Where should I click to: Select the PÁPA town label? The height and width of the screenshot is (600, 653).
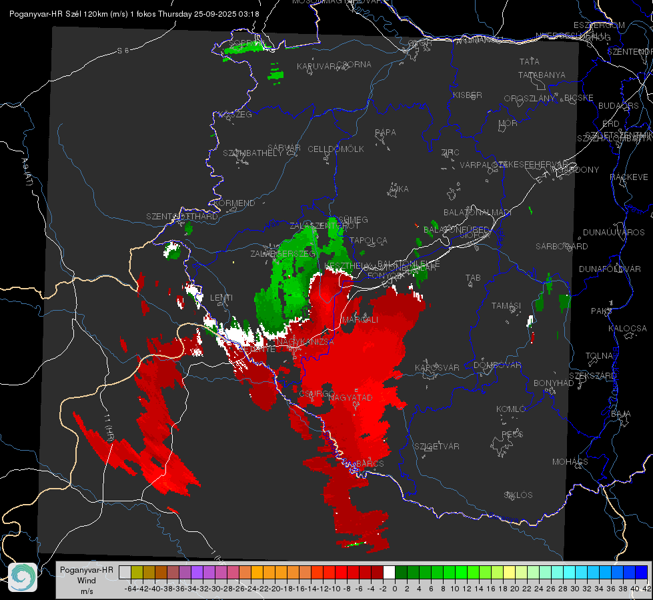(x=386, y=132)
